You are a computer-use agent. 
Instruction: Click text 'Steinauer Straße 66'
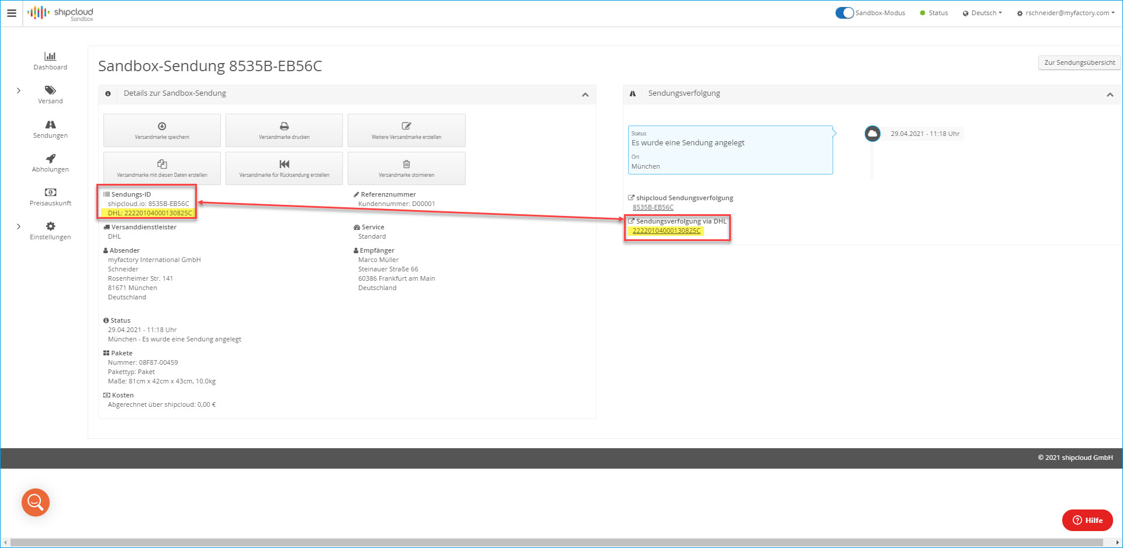(x=388, y=269)
